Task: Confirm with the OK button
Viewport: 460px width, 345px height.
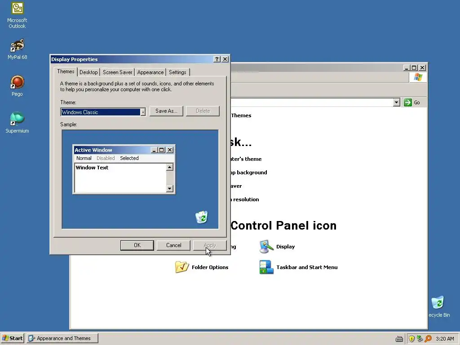Action: [x=137, y=245]
